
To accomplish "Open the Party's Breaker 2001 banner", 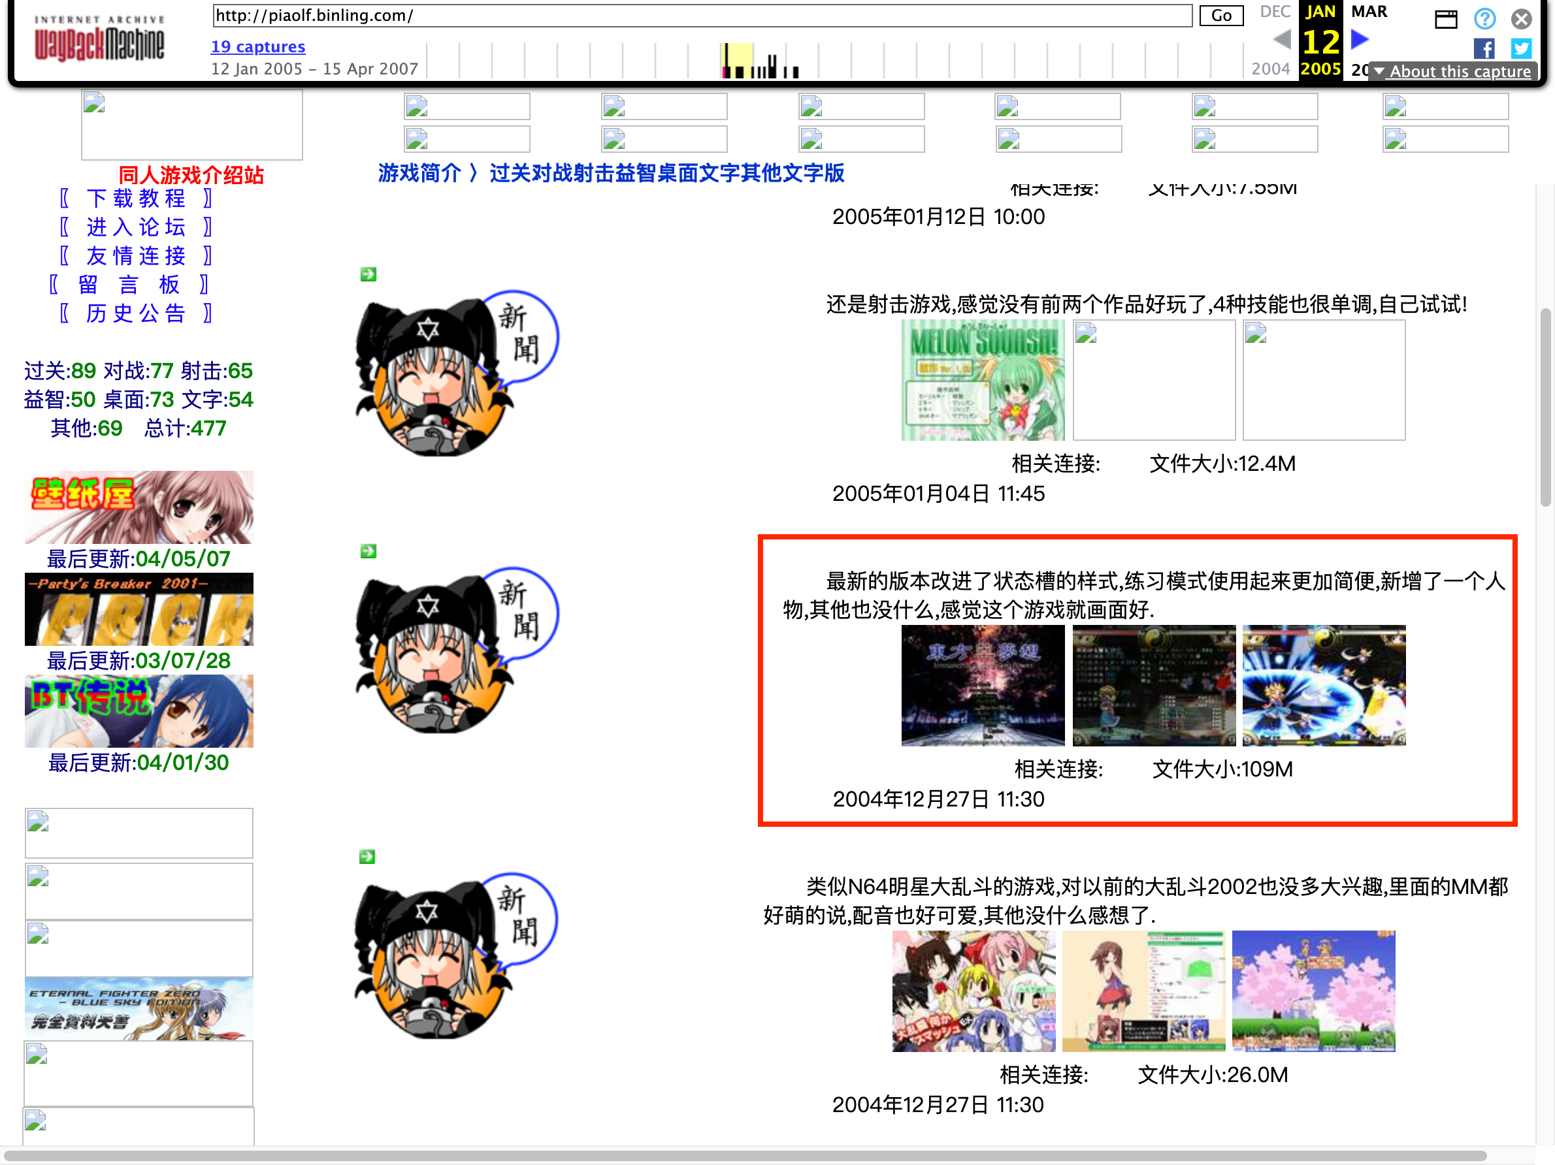I will coord(139,609).
